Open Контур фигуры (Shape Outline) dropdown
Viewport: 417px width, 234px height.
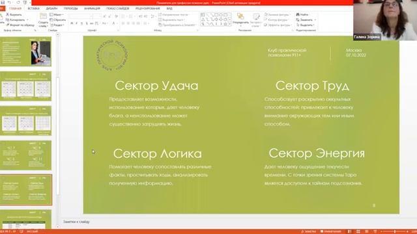point(276,19)
